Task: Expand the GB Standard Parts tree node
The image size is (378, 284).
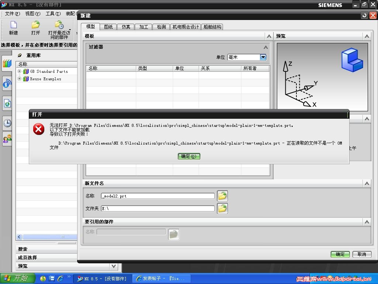Action: tap(20, 71)
